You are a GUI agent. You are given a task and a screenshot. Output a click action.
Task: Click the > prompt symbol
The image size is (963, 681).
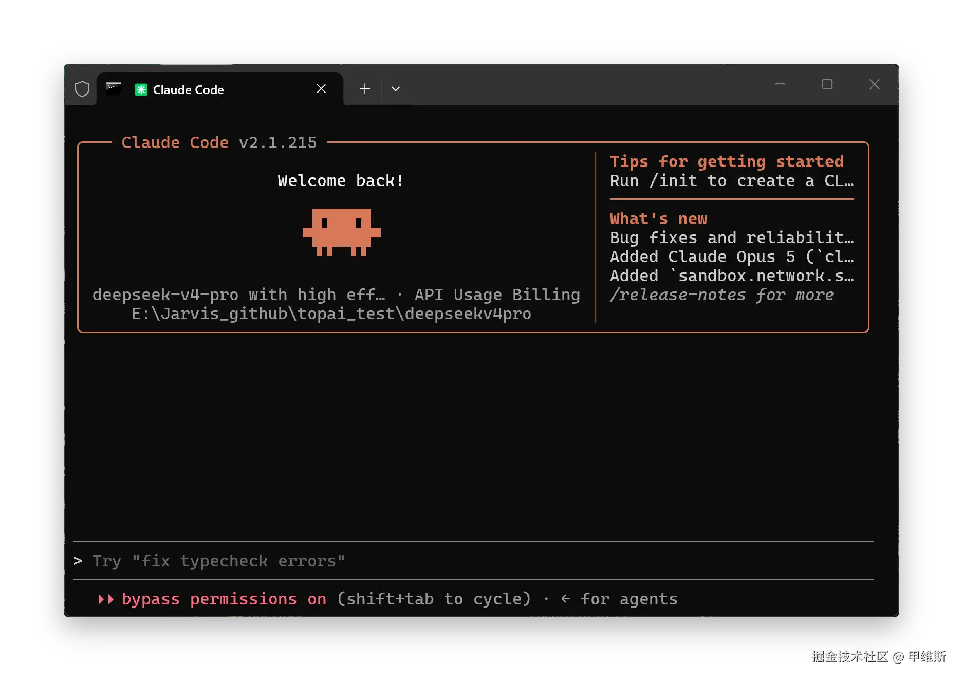pos(78,561)
